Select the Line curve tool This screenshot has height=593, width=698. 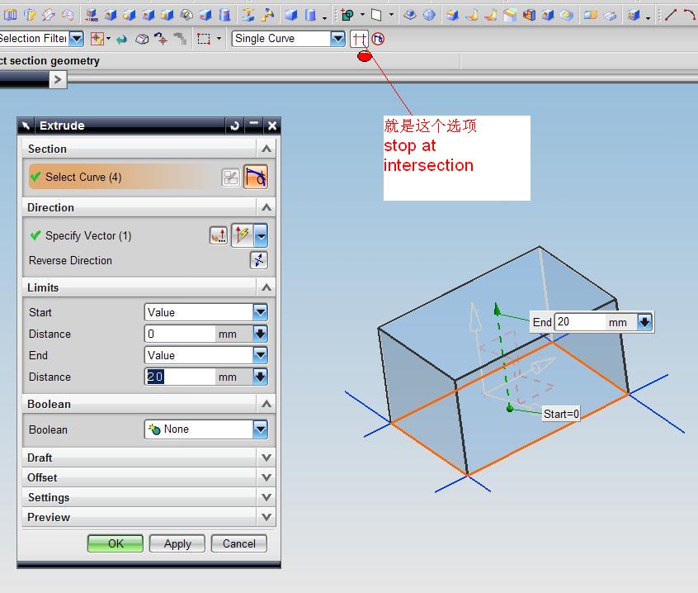(671, 15)
